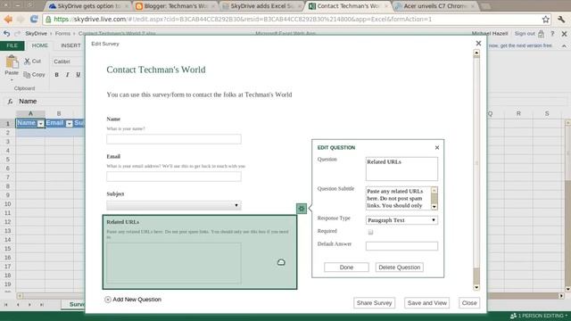Switch to the HOME ribbon tab

(39, 45)
